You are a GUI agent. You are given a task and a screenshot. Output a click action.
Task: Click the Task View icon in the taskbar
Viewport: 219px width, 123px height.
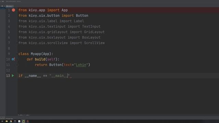tap(2, 121)
